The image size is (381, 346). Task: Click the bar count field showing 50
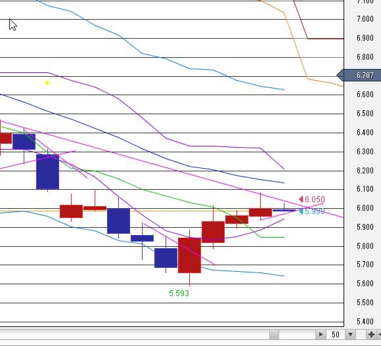[x=336, y=335]
